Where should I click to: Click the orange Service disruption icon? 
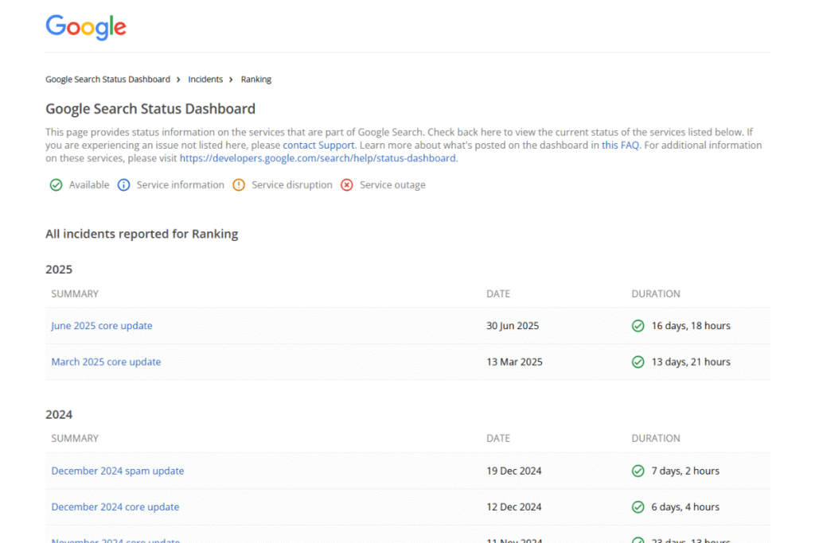pyautogui.click(x=239, y=185)
